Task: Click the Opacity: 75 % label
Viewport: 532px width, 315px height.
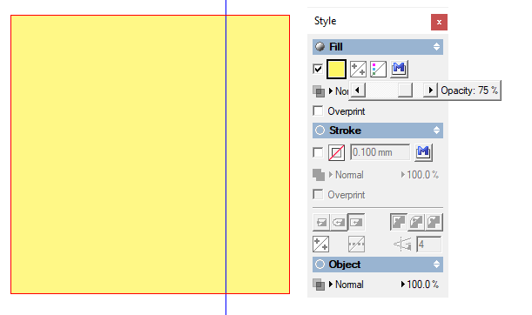Action: pos(469,90)
